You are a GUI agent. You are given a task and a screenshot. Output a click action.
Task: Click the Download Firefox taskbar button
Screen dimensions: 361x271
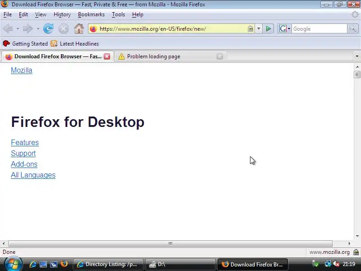coord(253,264)
